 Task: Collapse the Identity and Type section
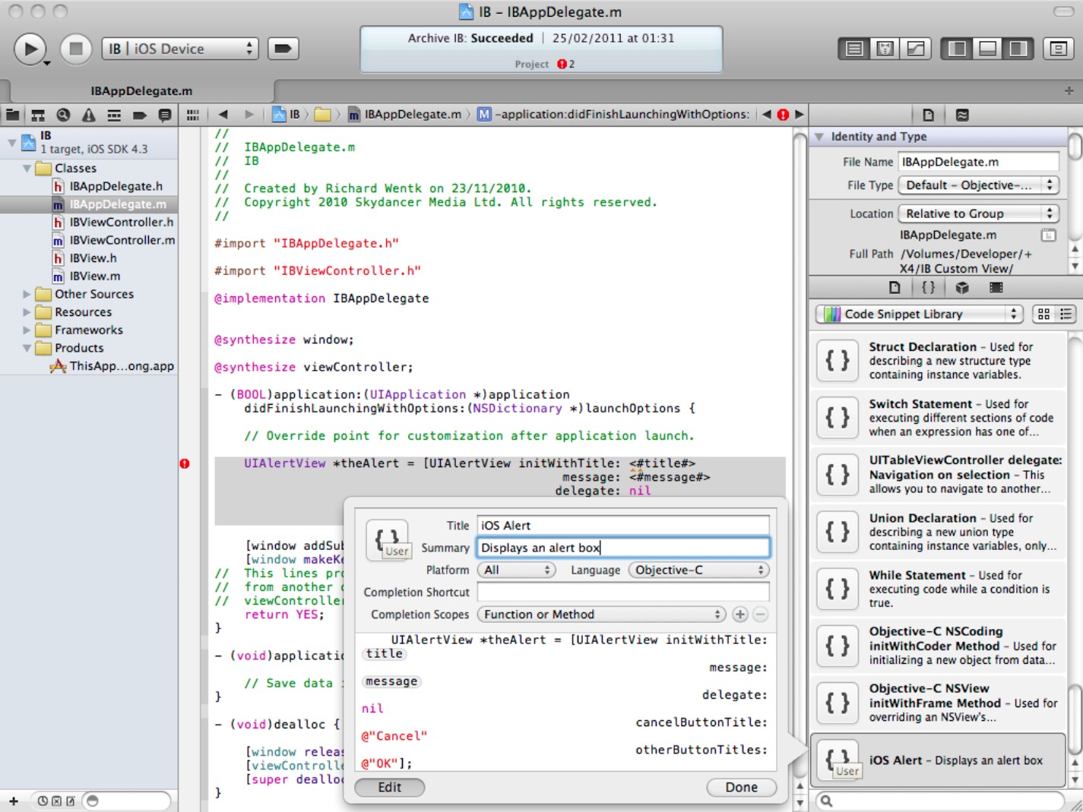point(819,137)
